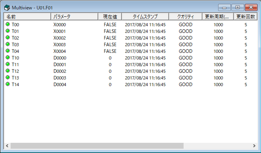The image size is (261, 153).
Task: Click the green status icon for T02
Action: (8, 38)
